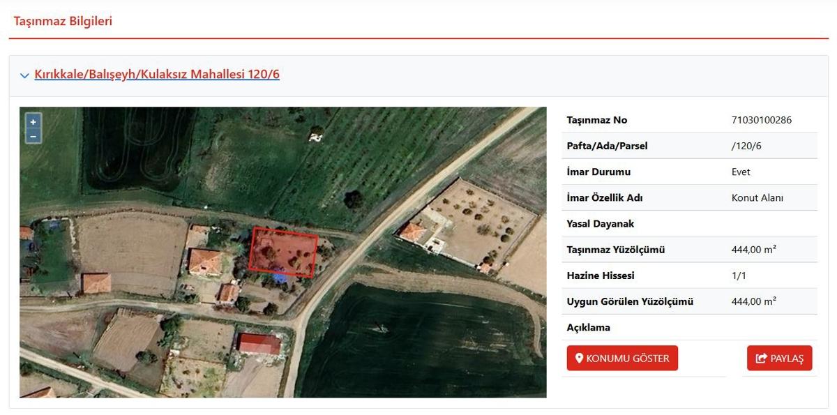This screenshot has width=837, height=415.
Task: Collapse the Kulaksız Mahallesi 120/6 section chevron
Action: (24, 75)
